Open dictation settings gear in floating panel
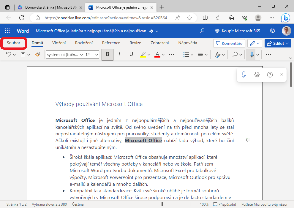The width and height of the screenshot is (294, 208). 257,75
